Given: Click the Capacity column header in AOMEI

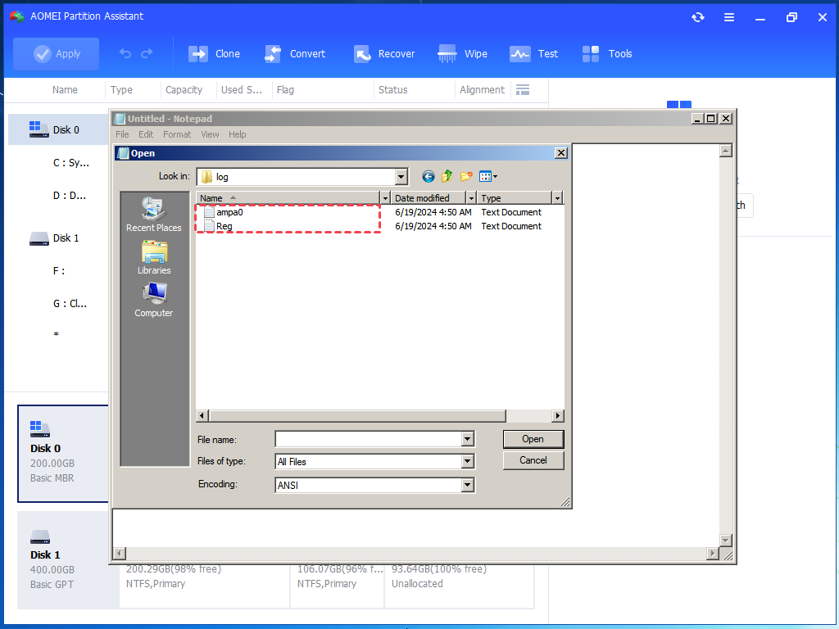Looking at the screenshot, I should 184,90.
